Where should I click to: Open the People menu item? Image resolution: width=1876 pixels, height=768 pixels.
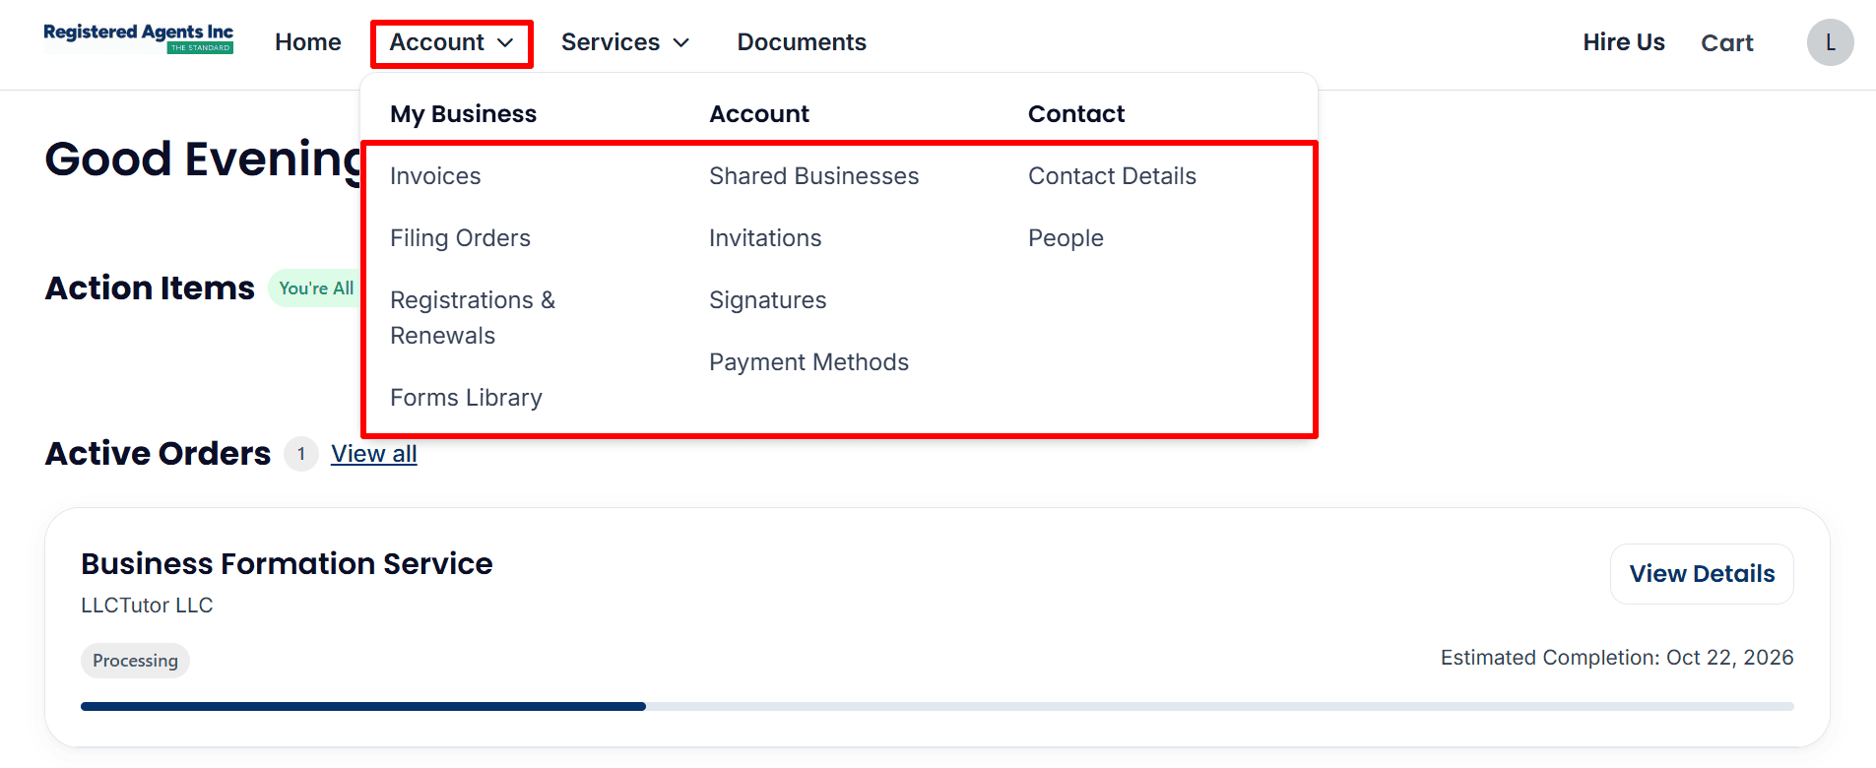click(x=1066, y=238)
